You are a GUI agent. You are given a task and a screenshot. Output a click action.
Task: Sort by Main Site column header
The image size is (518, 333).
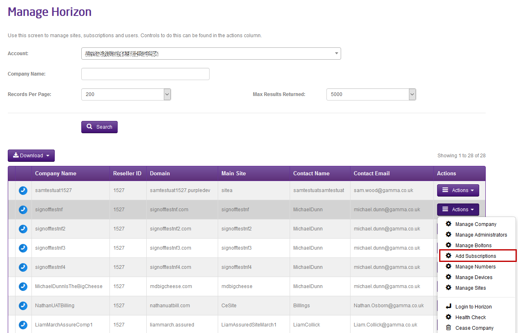pos(234,174)
